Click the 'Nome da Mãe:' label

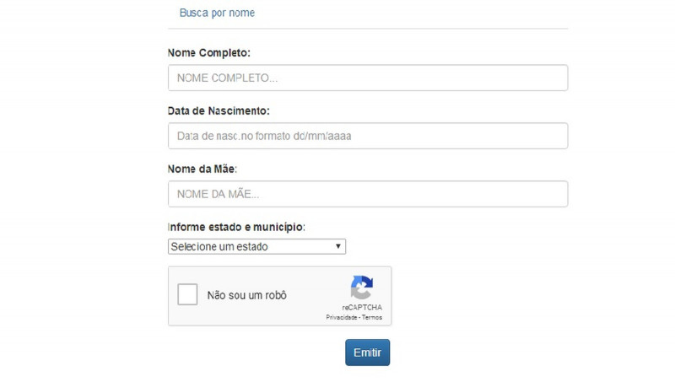pos(202,169)
